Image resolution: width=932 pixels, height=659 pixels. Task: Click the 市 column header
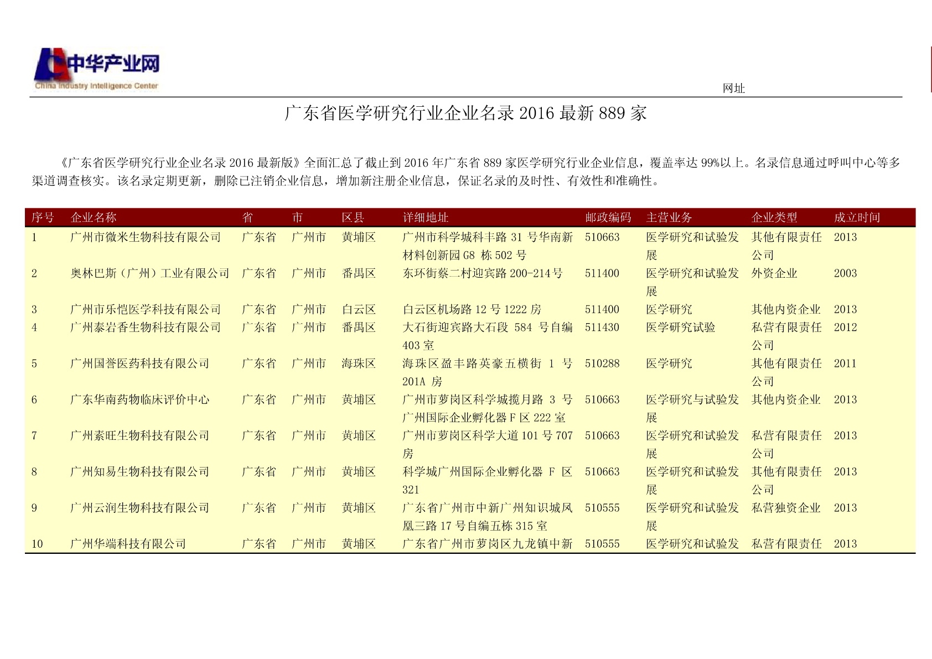point(297,217)
